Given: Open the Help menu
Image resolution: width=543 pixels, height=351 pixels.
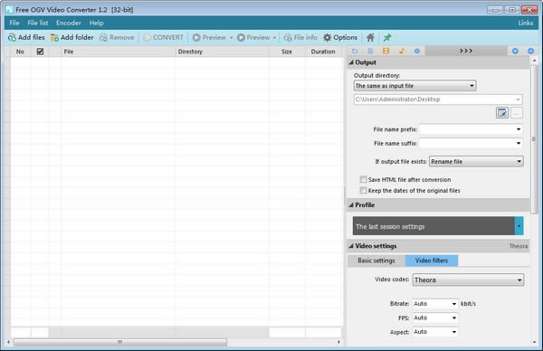Looking at the screenshot, I should (x=96, y=23).
